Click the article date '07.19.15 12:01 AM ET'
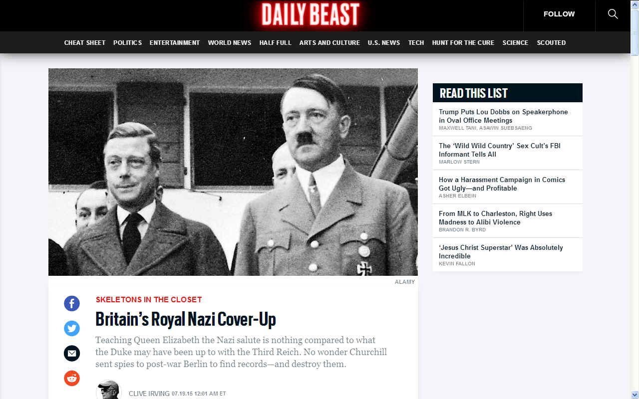Screen dimensions: 639x399 199,394
